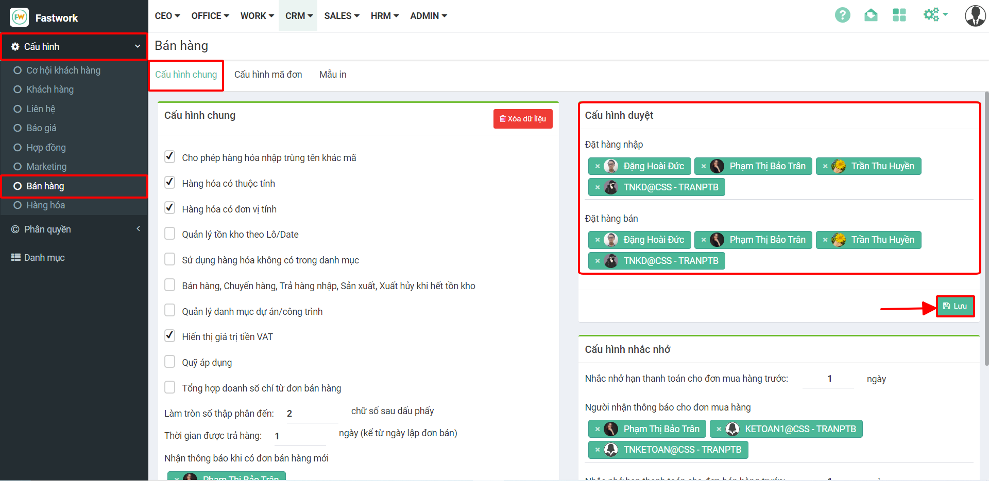Remove Trần Thu Huyền from Đặt hàng bán
The width and height of the screenshot is (989, 481).
pos(825,240)
